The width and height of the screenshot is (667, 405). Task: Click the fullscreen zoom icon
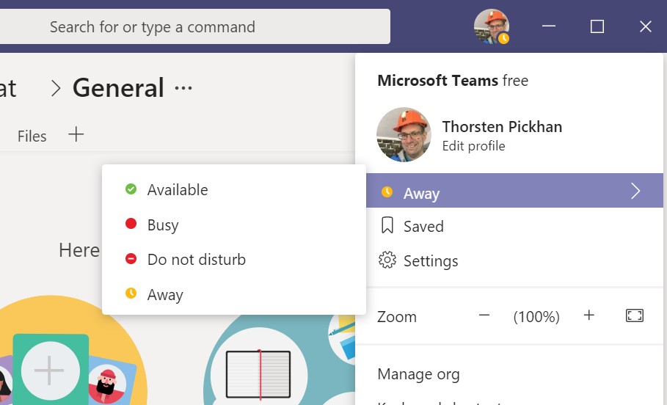634,315
